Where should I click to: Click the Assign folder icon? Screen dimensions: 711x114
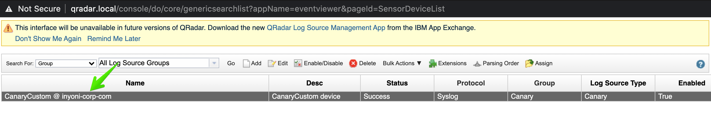click(529, 63)
